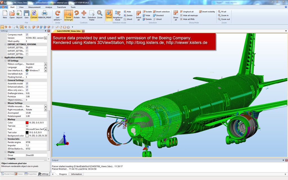Open the Tools ribbon tab
This screenshot has width=288, height=180.
(x=73, y=7)
